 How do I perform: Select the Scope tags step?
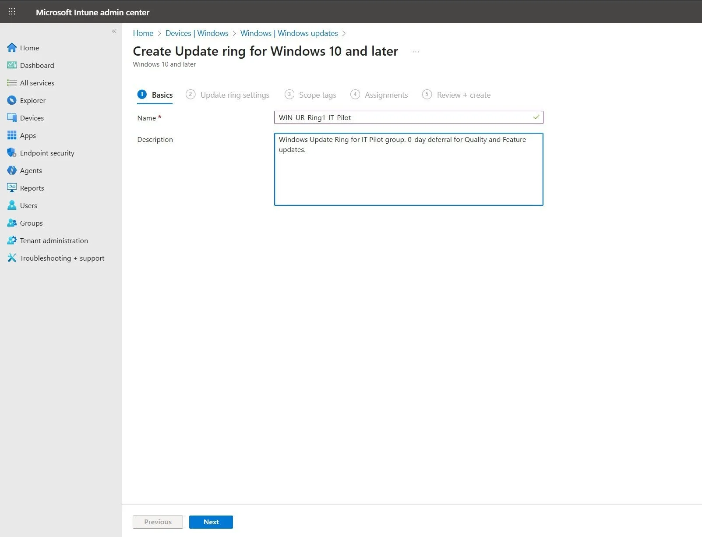(x=310, y=95)
